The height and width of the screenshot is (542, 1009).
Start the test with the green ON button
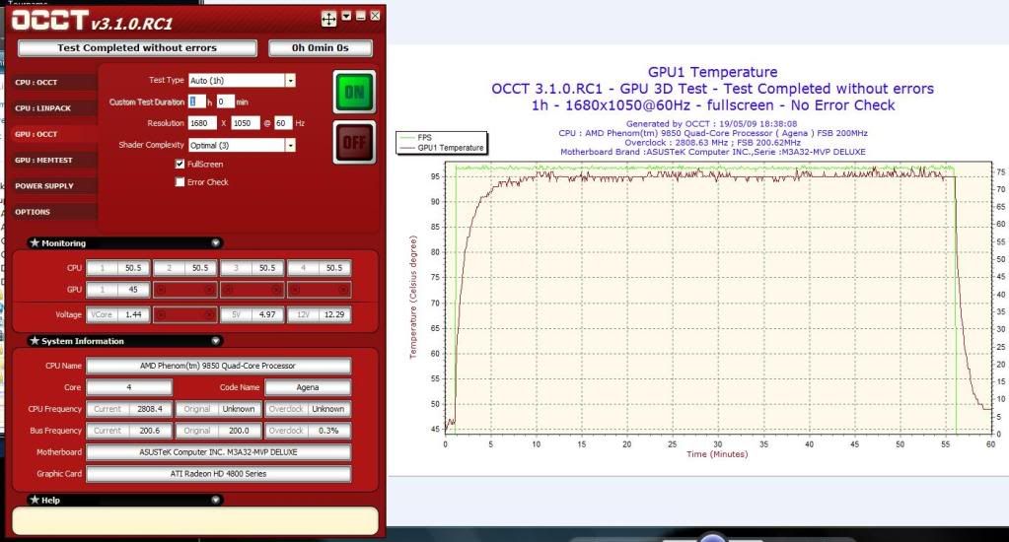tap(354, 93)
